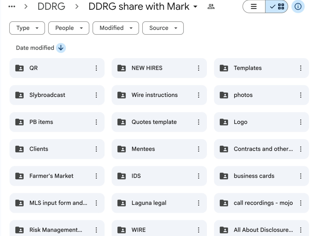
Task: Open more actions for All About Disclosure
Action: tap(301, 230)
